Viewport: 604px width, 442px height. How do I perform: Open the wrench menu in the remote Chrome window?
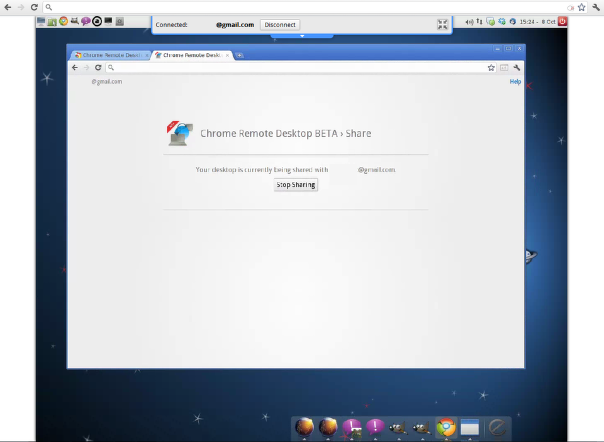517,67
